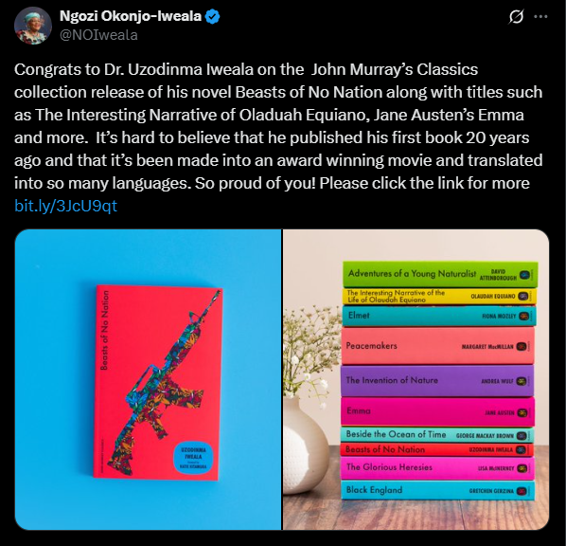Viewport: 566px width, 546px height.
Task: Click the Peacemakers book spine
Action: (438, 346)
